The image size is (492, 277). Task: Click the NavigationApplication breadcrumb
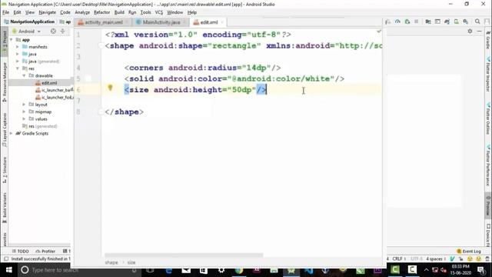tap(29, 22)
